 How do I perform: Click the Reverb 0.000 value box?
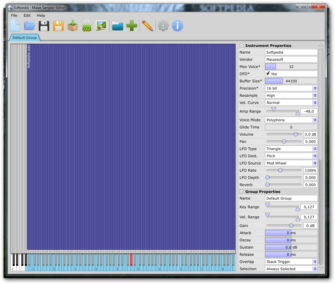pyautogui.click(x=310, y=185)
